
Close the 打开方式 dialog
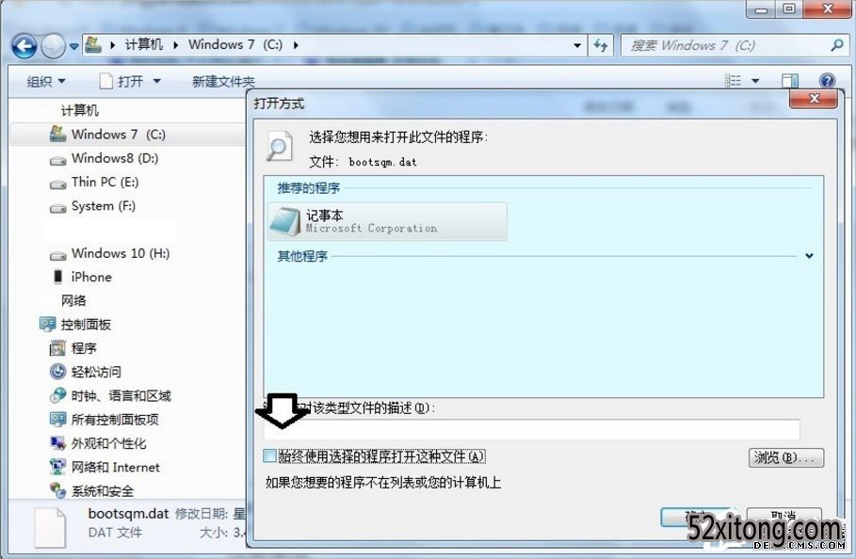814,99
